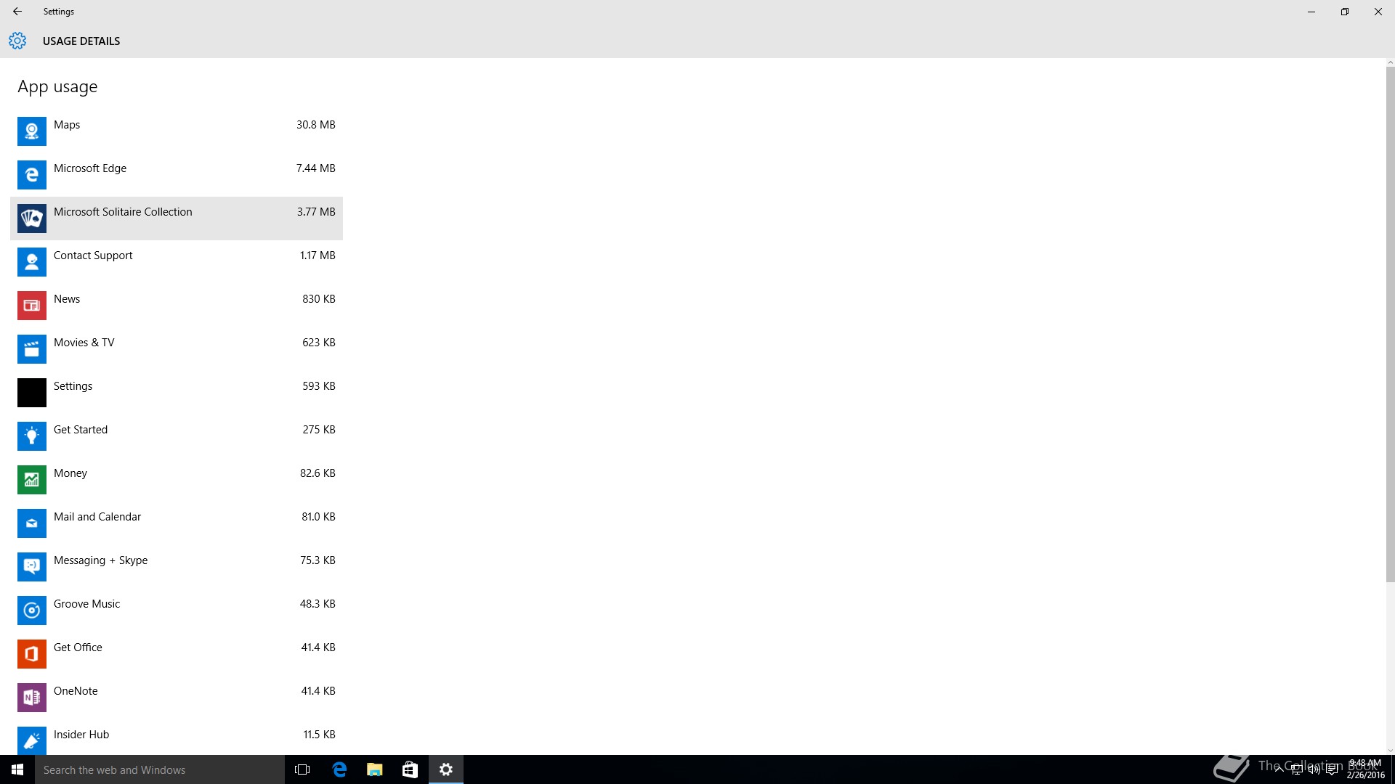Select the Insider Hub row label
Screen dimensions: 1395x784
pos(81,735)
